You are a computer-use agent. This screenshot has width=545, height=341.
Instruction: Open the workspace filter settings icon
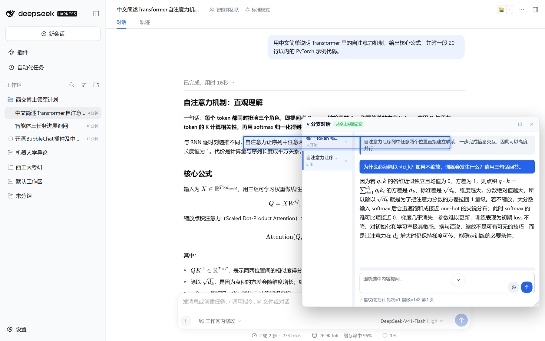click(84, 85)
